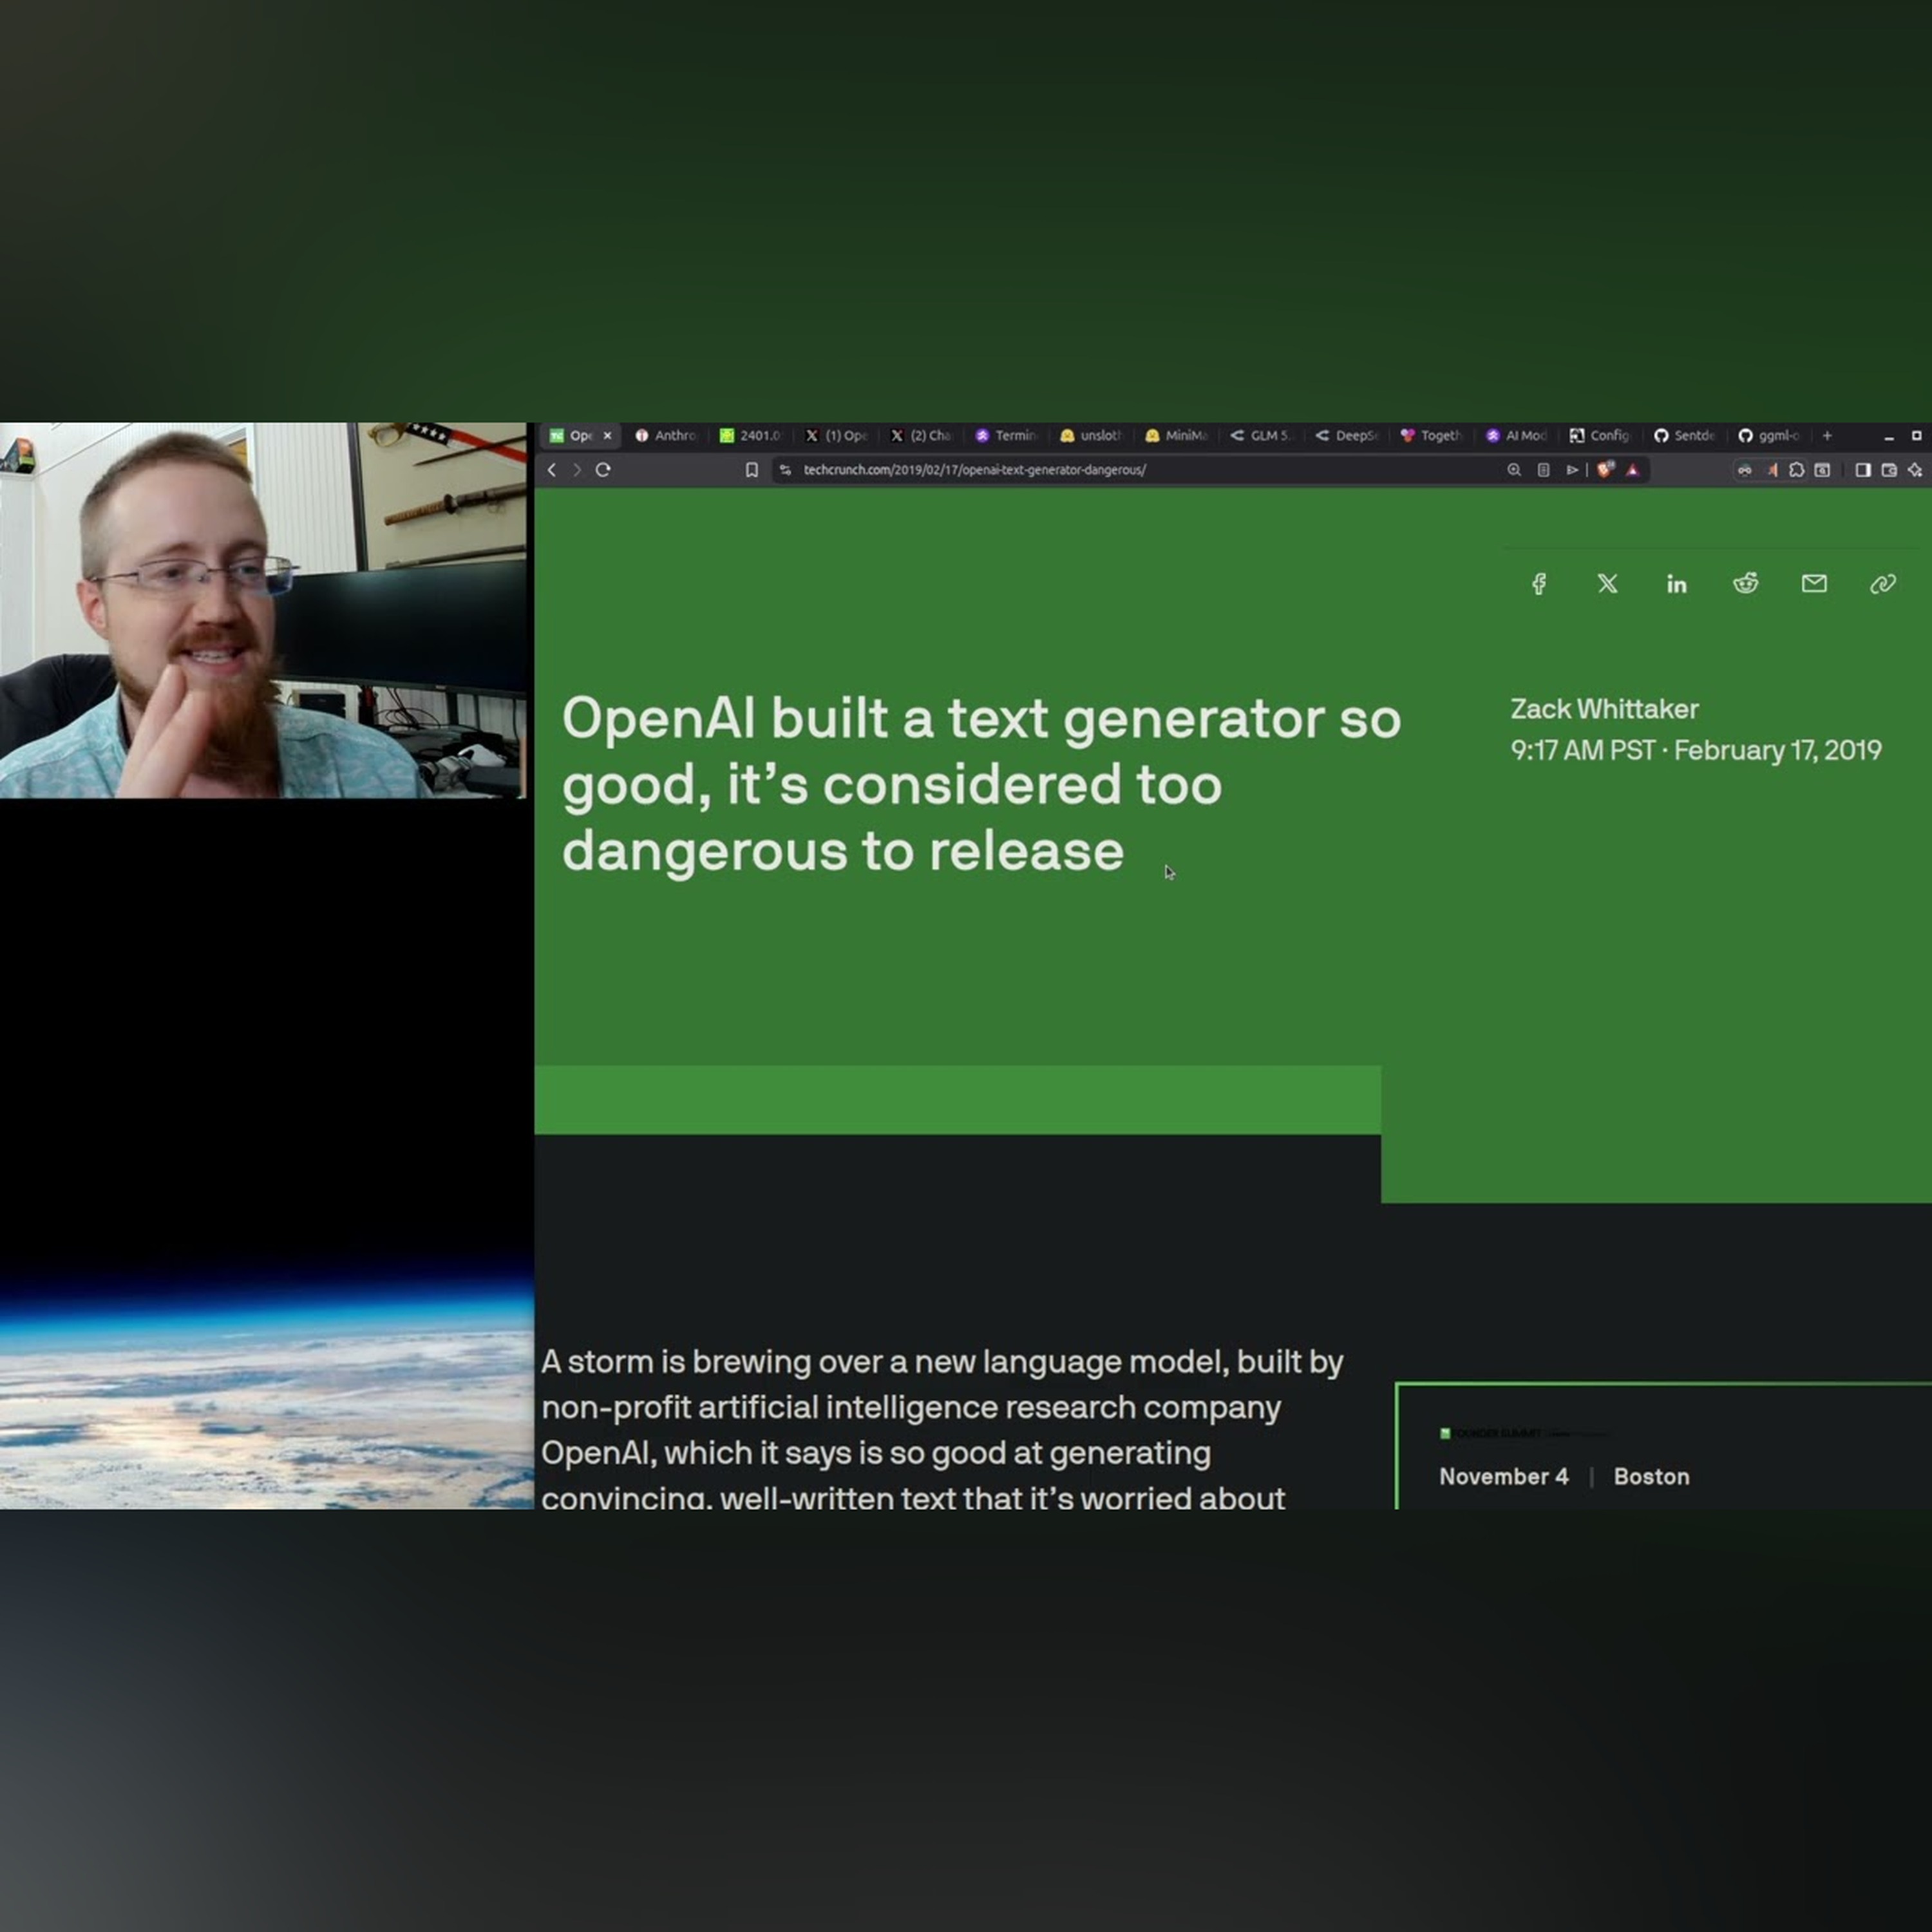Screen dimensions: 1932x1932
Task: Copy the article link via chain icon
Action: coord(1883,584)
